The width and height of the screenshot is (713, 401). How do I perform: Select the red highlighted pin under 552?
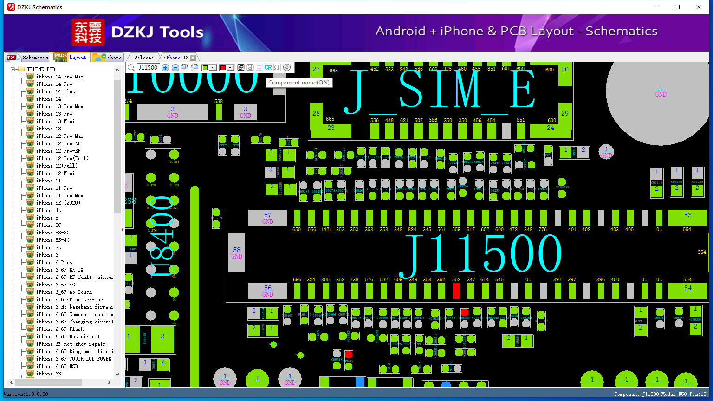pos(456,291)
